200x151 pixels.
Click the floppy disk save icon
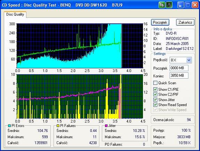tap(169, 5)
